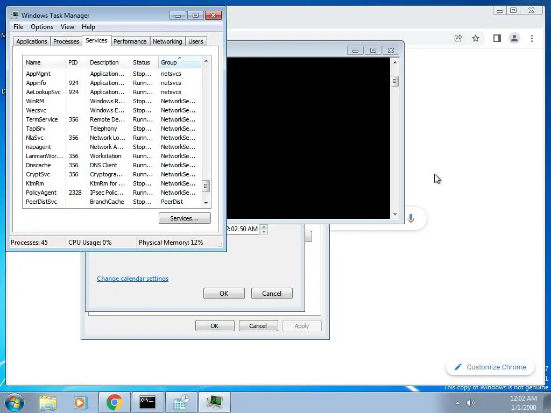
Task: Click Cancel beside the Apply button
Action: [x=258, y=326]
